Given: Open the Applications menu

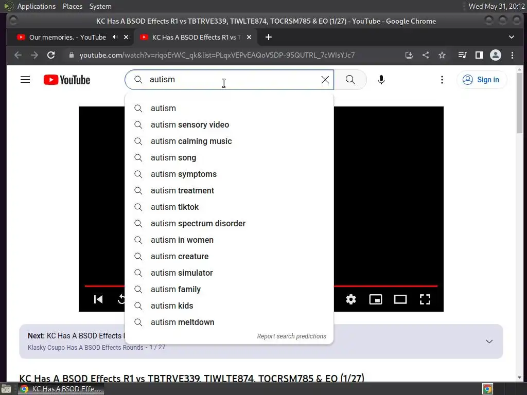Looking at the screenshot, I should coord(37,6).
